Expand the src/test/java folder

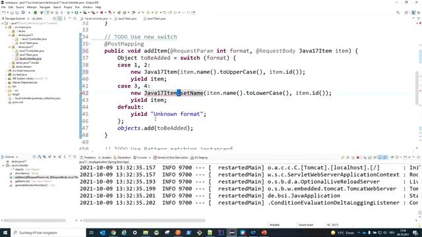(6, 74)
